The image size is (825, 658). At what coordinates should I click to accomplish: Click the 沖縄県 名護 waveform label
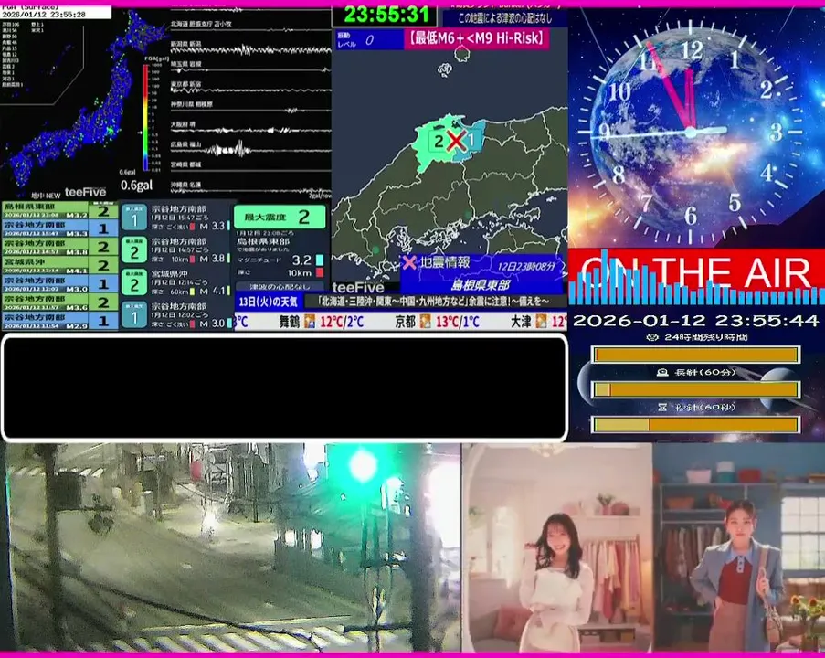coord(185,185)
